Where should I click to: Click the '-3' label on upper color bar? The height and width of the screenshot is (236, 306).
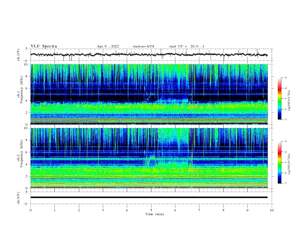click(x=285, y=78)
